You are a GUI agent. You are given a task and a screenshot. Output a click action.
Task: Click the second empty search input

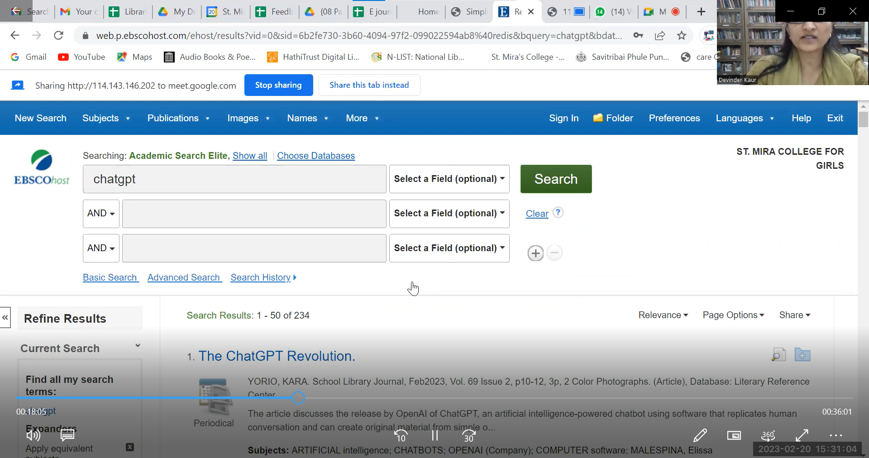tap(254, 214)
